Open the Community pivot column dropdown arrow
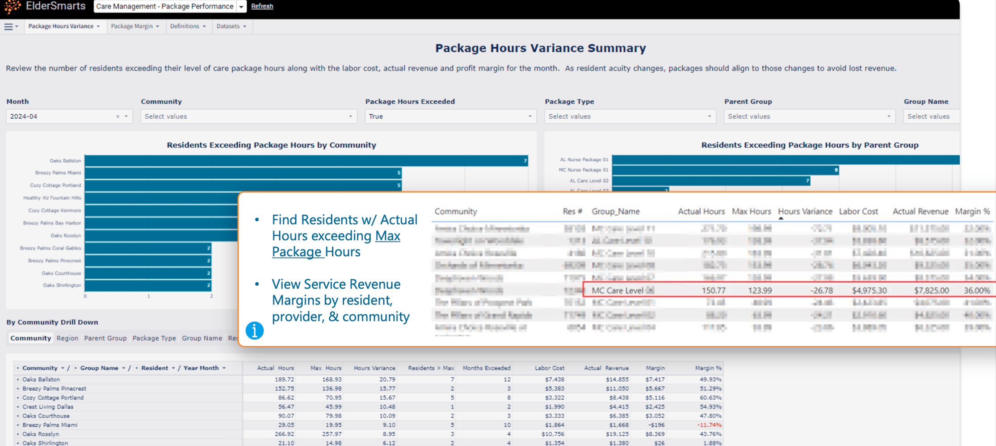 click(63, 368)
